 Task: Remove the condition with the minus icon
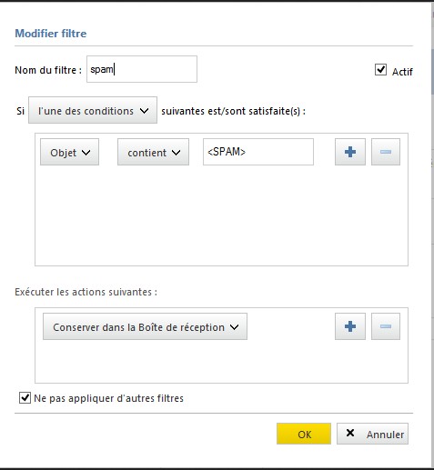(x=386, y=152)
